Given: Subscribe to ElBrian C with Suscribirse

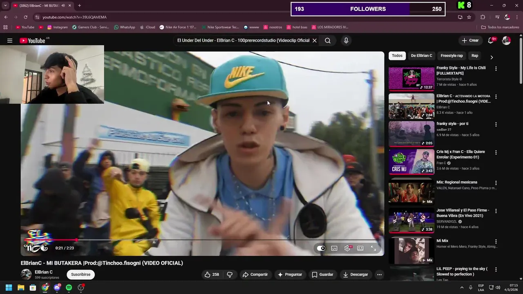Looking at the screenshot, I should tap(80, 274).
